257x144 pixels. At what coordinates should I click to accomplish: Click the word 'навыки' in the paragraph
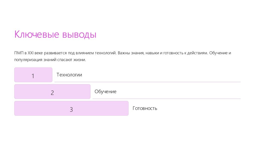pyautogui.click(x=152, y=53)
